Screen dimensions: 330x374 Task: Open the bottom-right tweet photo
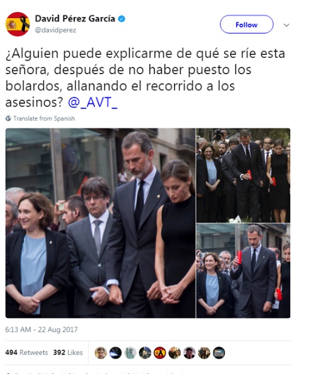[x=243, y=271]
